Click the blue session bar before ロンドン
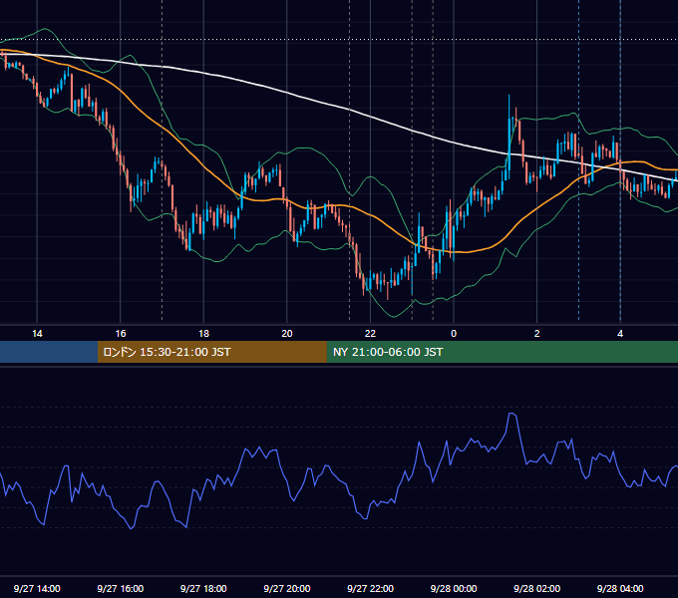This screenshot has width=678, height=598. [49, 352]
